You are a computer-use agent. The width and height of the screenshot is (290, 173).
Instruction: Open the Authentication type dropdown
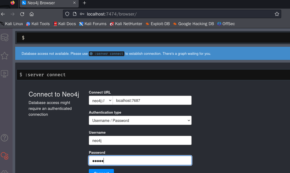pyautogui.click(x=140, y=121)
